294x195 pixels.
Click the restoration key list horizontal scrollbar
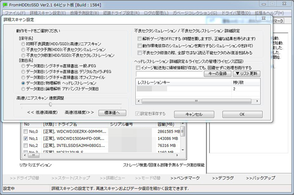[196, 101]
